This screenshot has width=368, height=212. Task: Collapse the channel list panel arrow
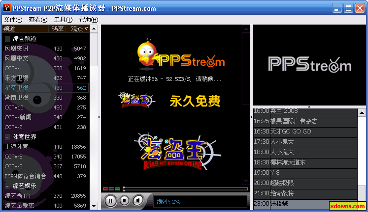point(100,117)
